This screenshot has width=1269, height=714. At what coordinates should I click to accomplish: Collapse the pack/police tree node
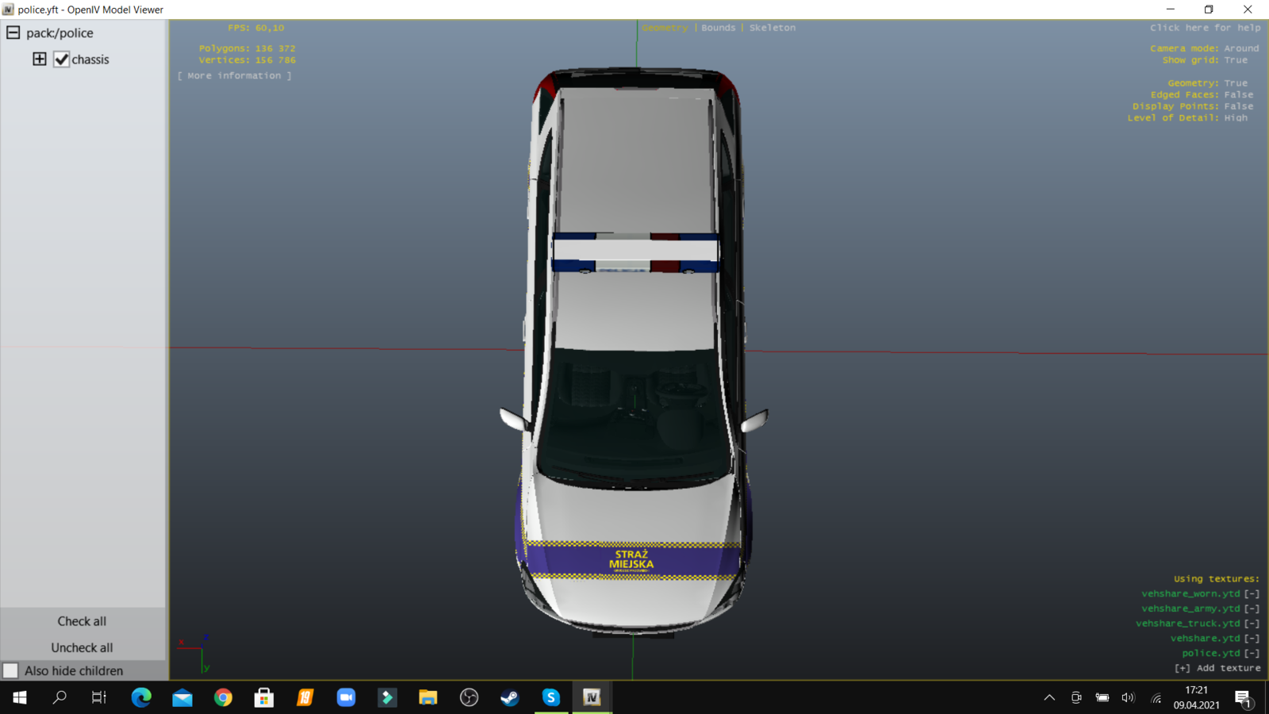(x=13, y=33)
